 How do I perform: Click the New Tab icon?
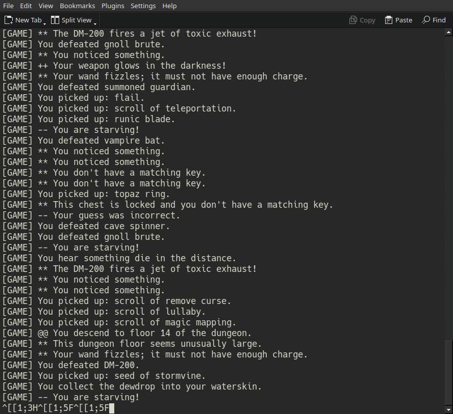tap(9, 20)
